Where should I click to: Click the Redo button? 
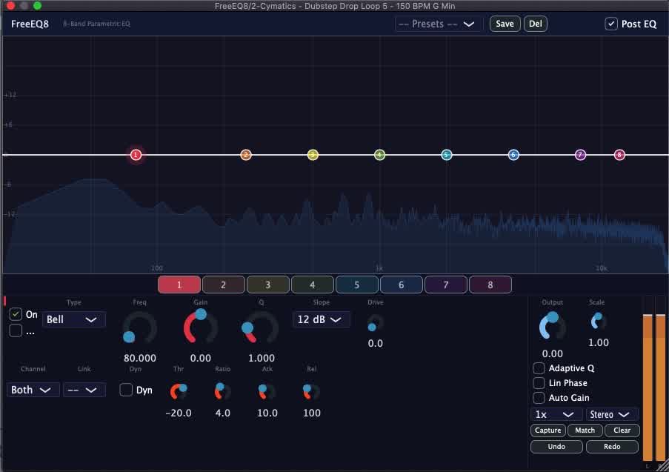coord(612,446)
